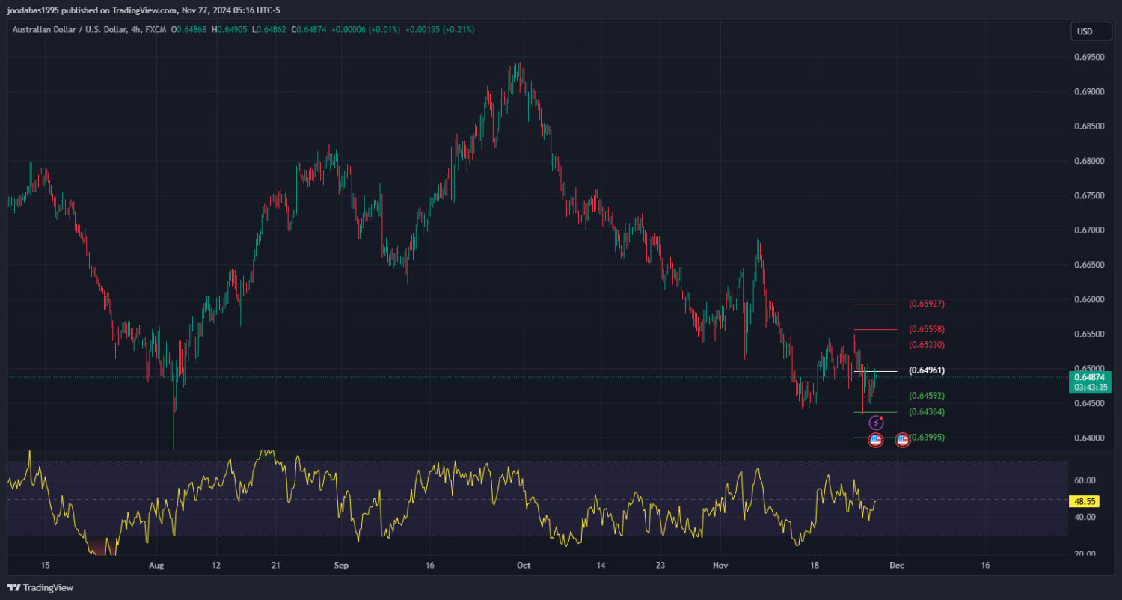Click the Sep label on the time axis
The height and width of the screenshot is (600, 1122).
pyautogui.click(x=340, y=566)
